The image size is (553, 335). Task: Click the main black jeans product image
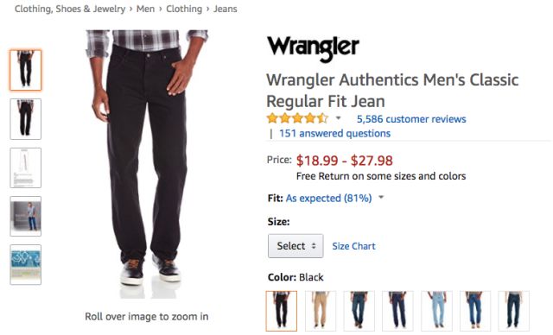[x=147, y=163]
